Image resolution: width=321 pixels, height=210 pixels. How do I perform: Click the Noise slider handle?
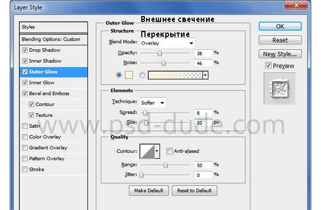tap(163, 63)
